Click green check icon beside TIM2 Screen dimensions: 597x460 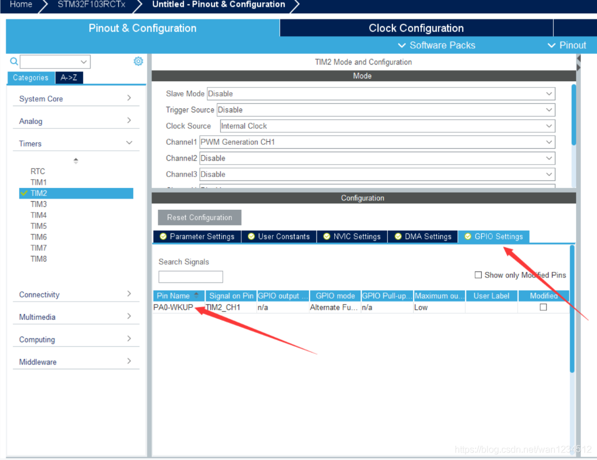(24, 193)
